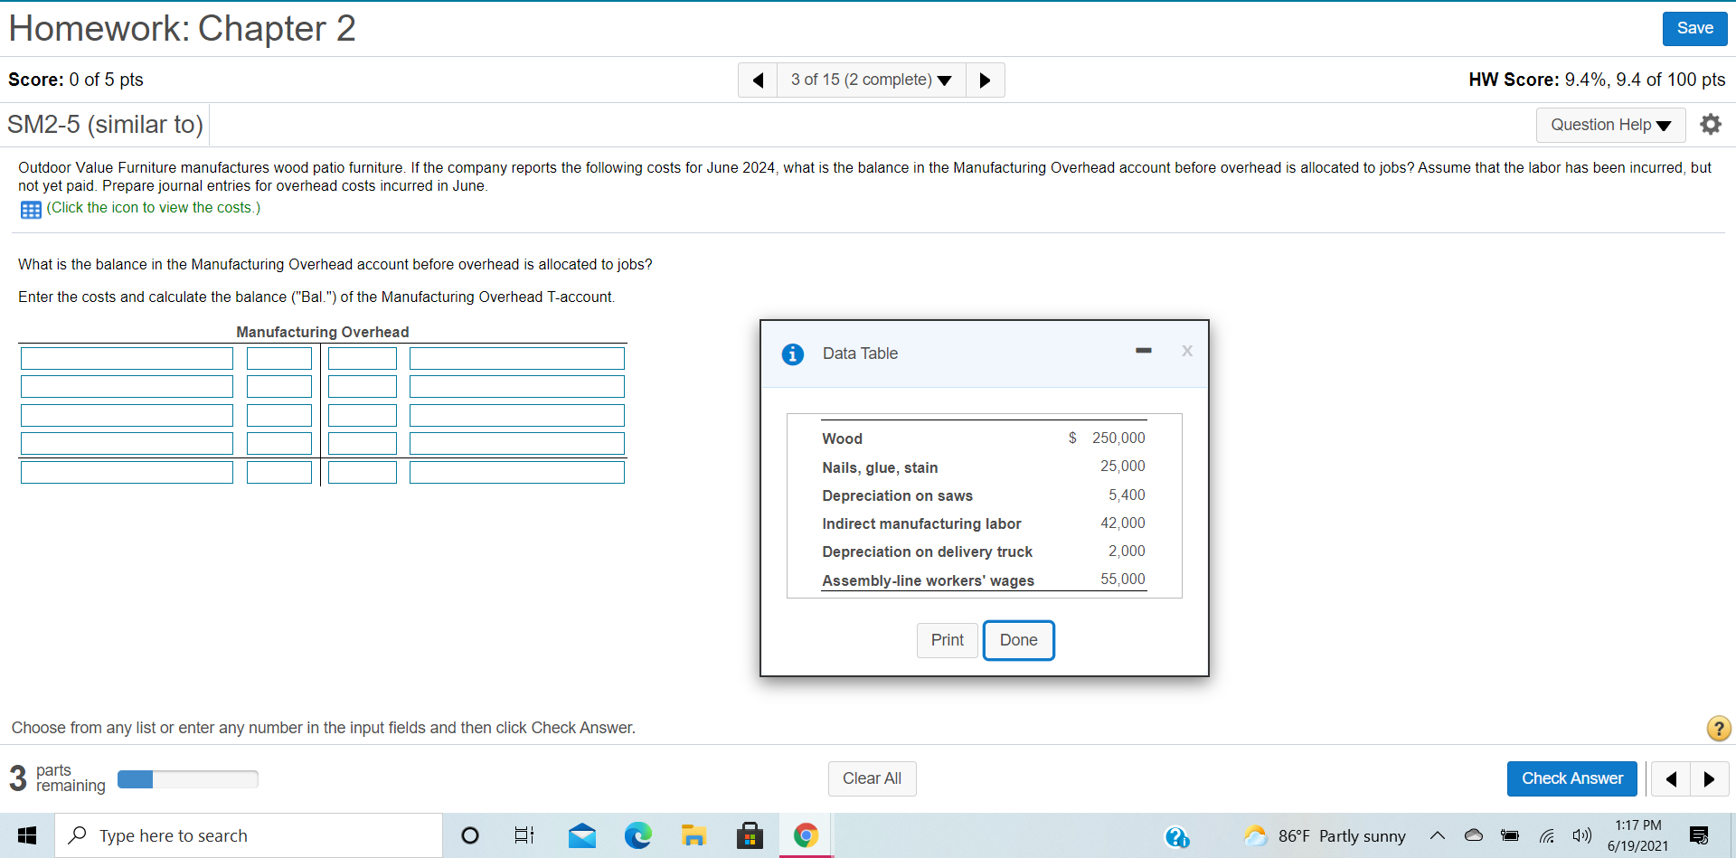Click the 'SM2-5 (similar to)' question title

pos(106,125)
